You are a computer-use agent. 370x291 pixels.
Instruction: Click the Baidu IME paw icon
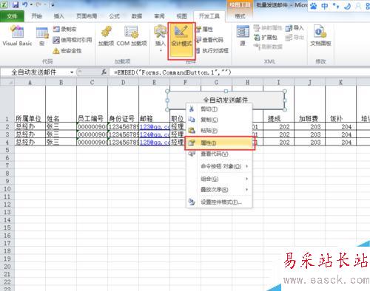click(x=314, y=6)
